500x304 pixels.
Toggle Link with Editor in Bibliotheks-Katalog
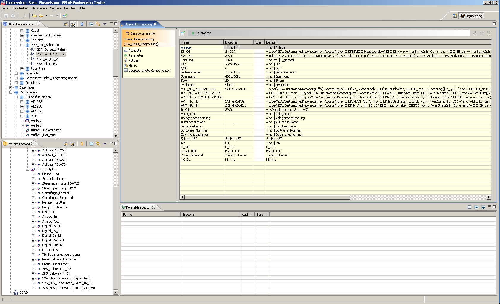pos(98,24)
